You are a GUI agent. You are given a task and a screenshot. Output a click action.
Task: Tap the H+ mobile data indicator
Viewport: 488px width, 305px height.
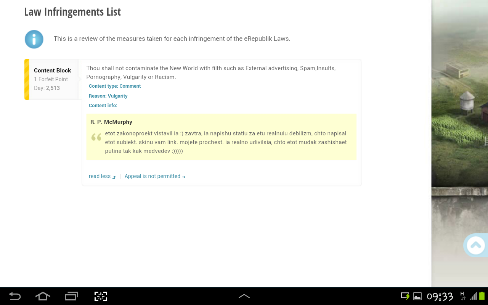pyautogui.click(x=462, y=296)
